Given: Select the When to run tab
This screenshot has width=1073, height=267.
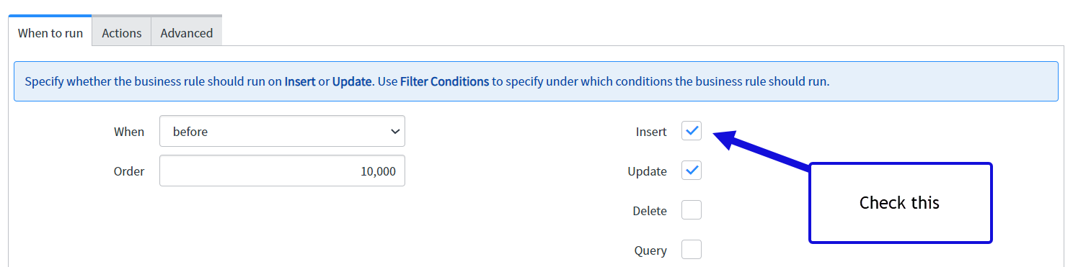Looking at the screenshot, I should (50, 32).
